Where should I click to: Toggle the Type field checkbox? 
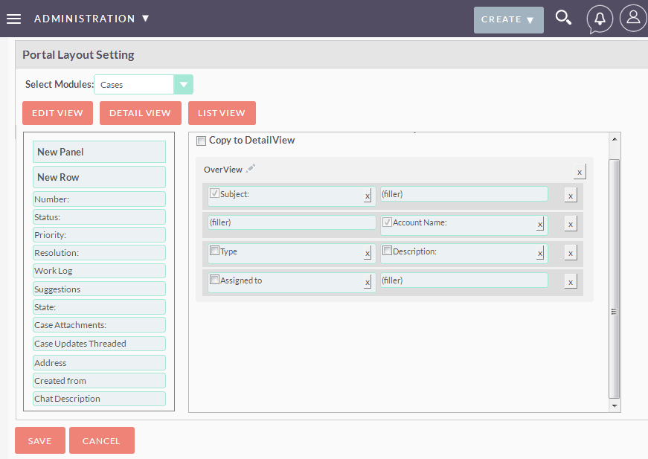coord(214,251)
